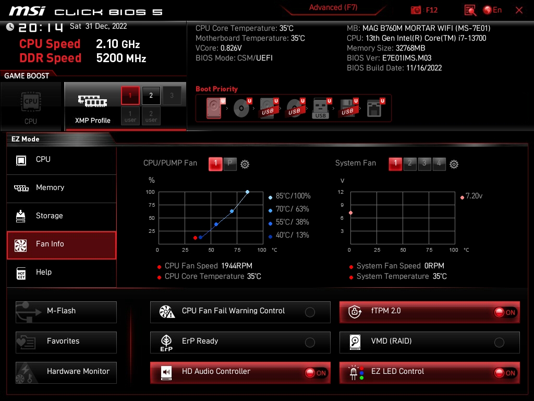The width and height of the screenshot is (534, 401).
Task: Select System Fan 4 tab
Action: pos(439,164)
